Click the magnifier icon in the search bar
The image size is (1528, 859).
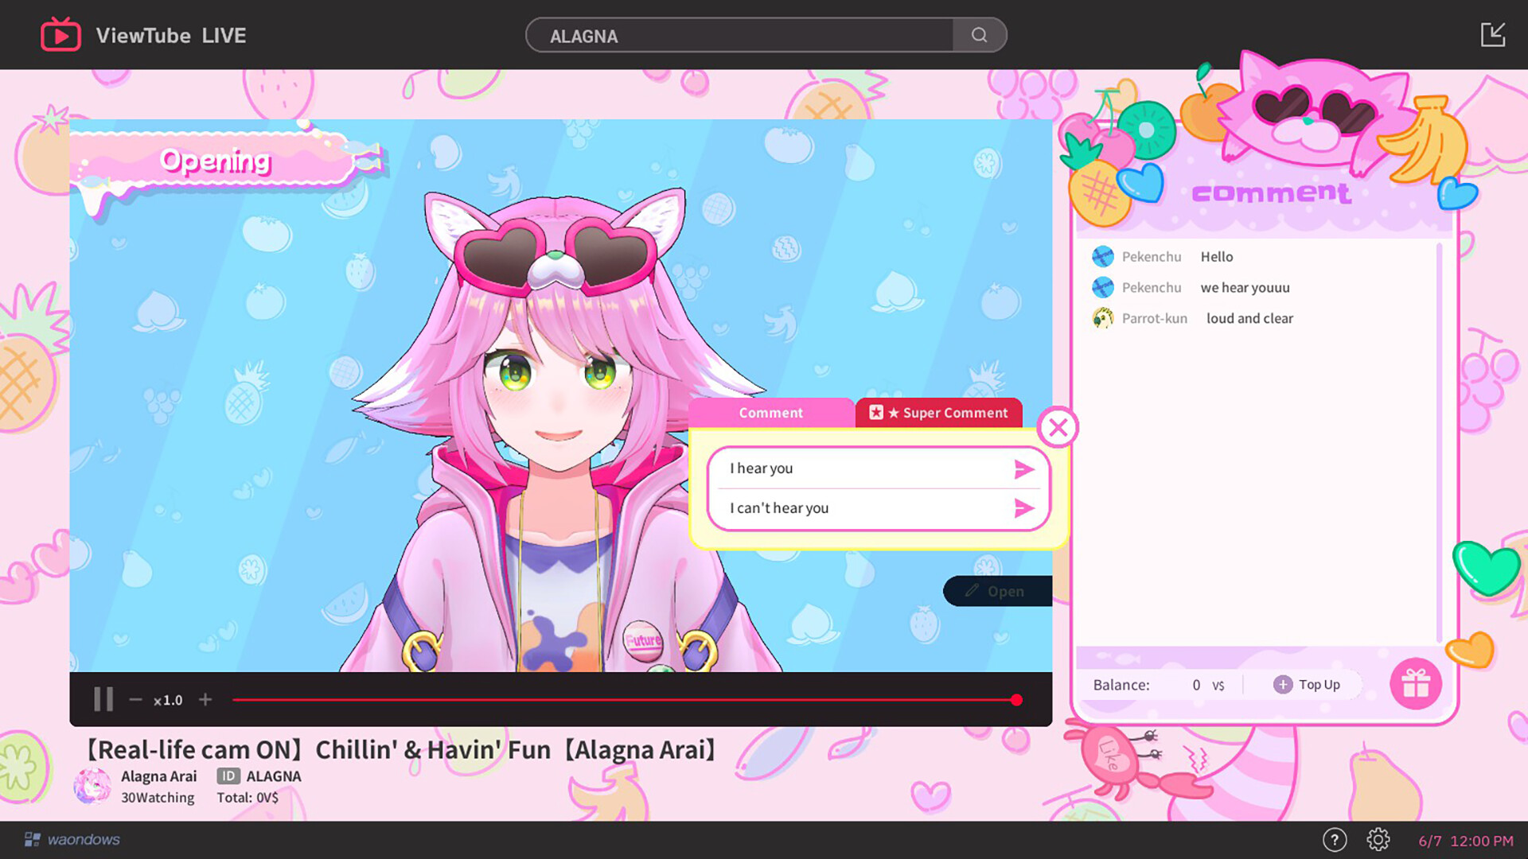click(x=979, y=35)
